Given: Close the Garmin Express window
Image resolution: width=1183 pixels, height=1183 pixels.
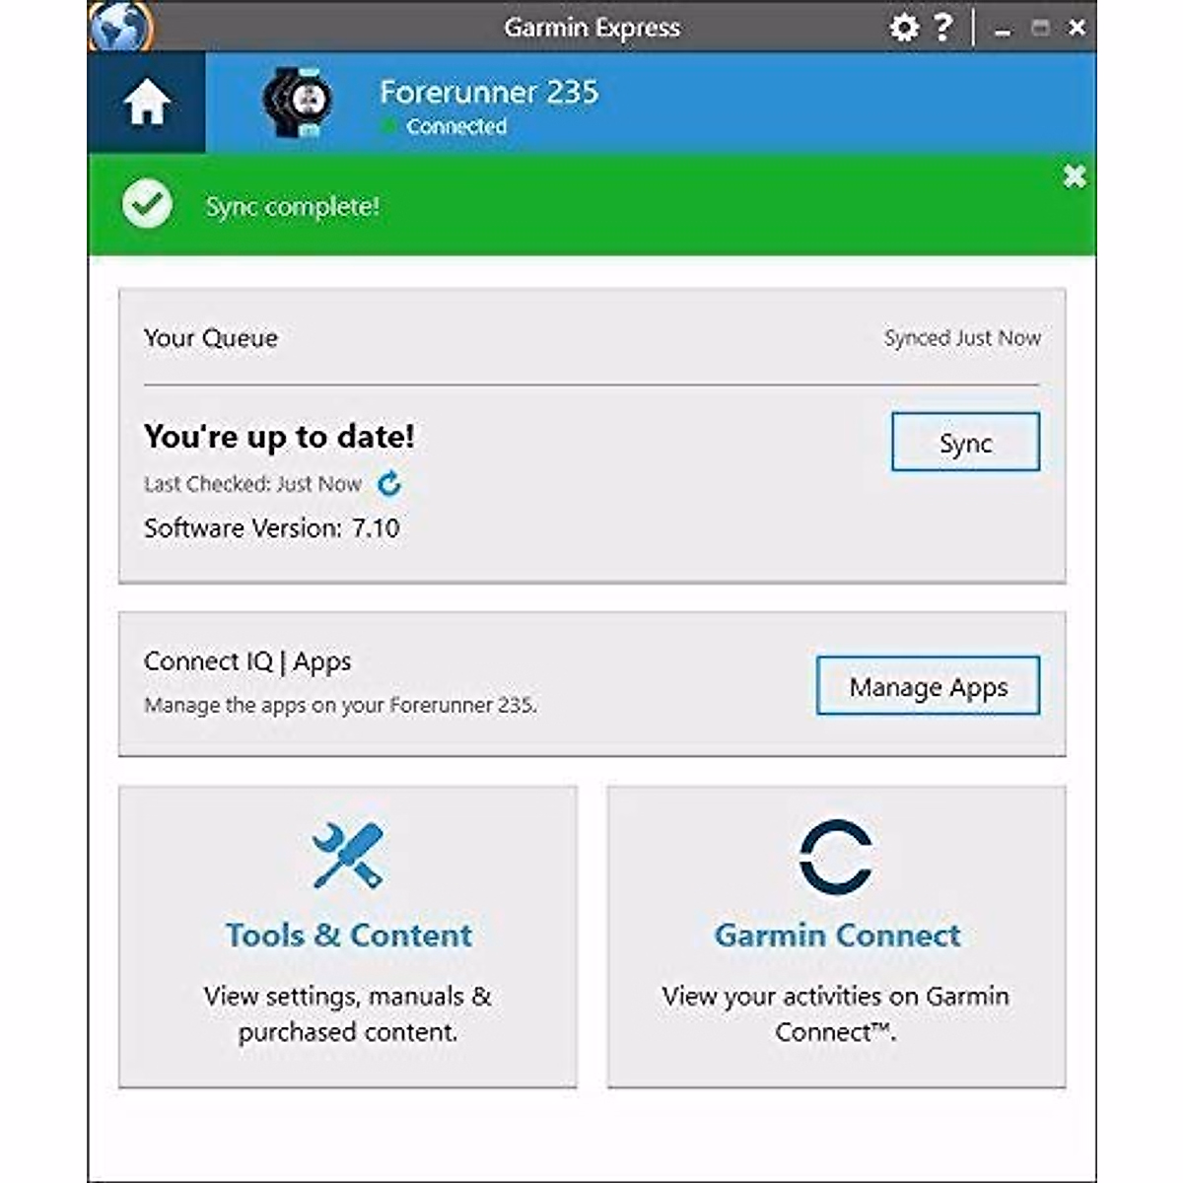Looking at the screenshot, I should coord(1077,28).
